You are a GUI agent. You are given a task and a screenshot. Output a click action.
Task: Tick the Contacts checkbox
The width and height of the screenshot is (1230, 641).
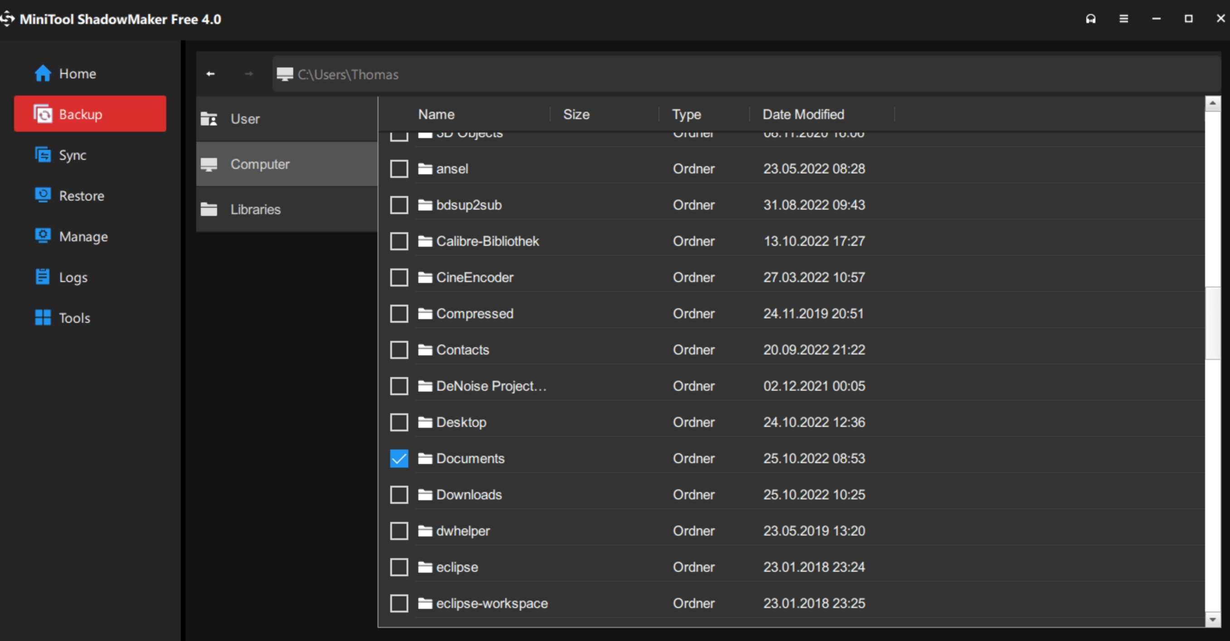point(399,350)
